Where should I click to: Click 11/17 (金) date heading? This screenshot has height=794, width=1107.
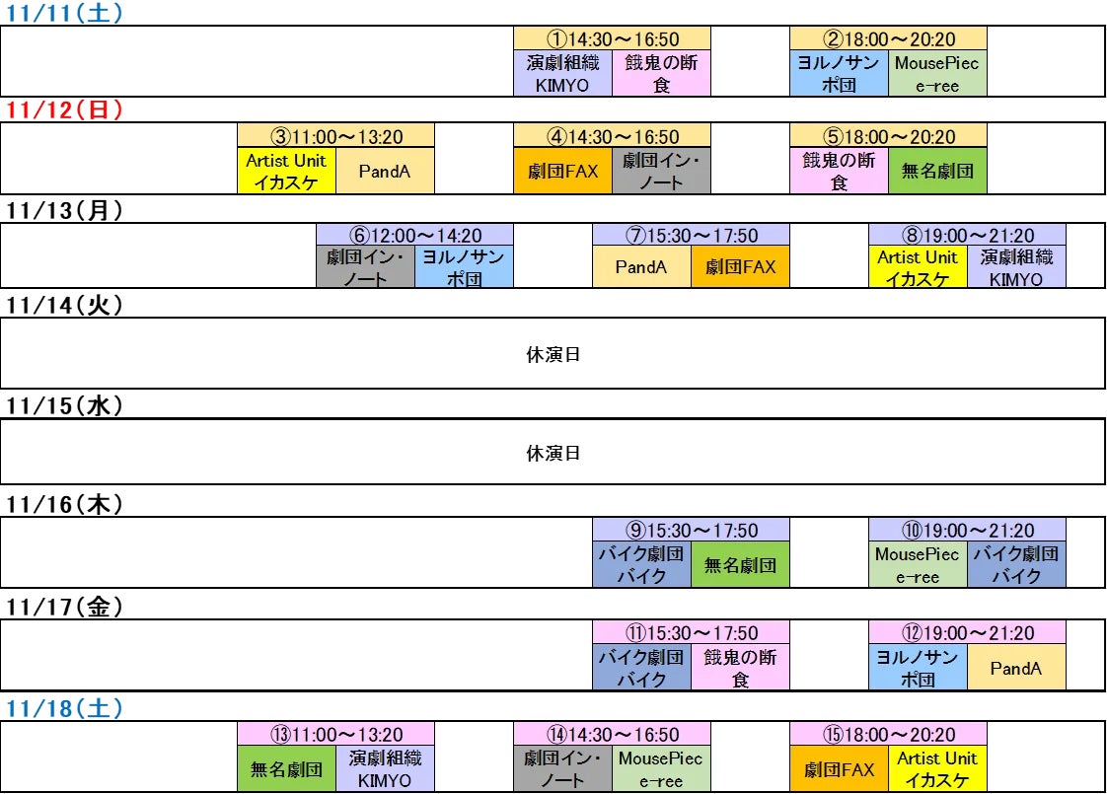tap(65, 608)
